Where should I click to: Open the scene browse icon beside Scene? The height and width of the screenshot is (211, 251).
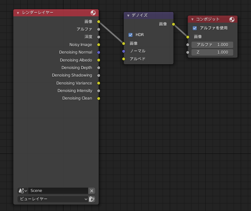pyautogui.click(x=23, y=191)
